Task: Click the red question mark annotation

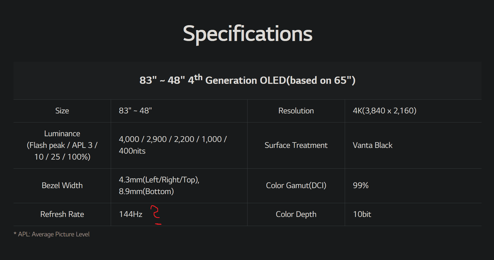Action: tap(156, 215)
